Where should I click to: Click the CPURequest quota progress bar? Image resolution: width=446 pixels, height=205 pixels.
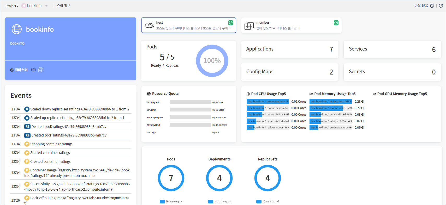click(x=190, y=102)
